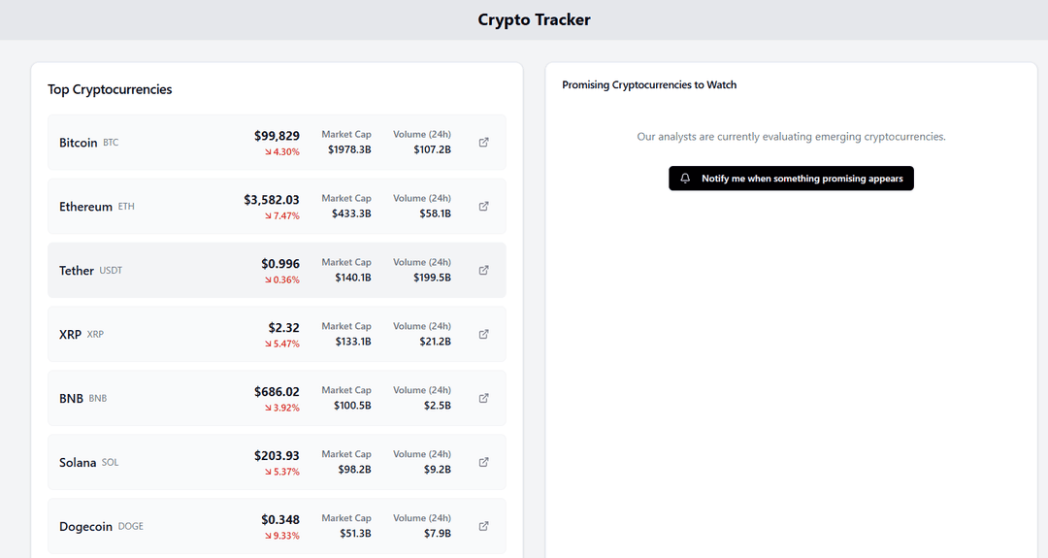Click the DOGE ticker symbol
This screenshot has width=1048, height=558.
point(130,527)
